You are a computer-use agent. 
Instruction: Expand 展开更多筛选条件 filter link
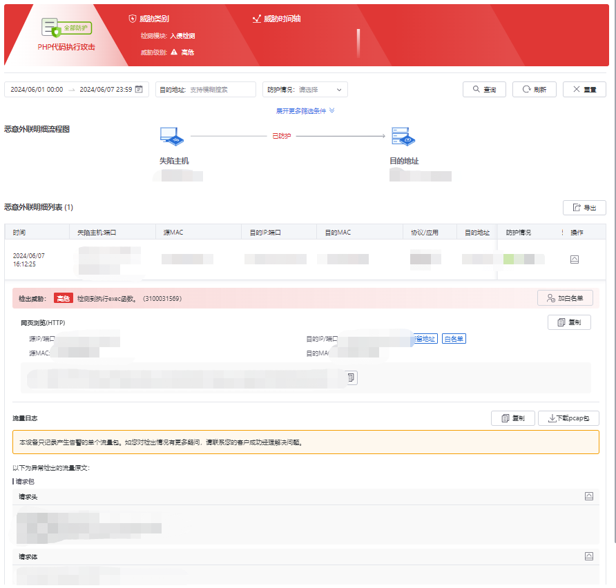pyautogui.click(x=305, y=111)
